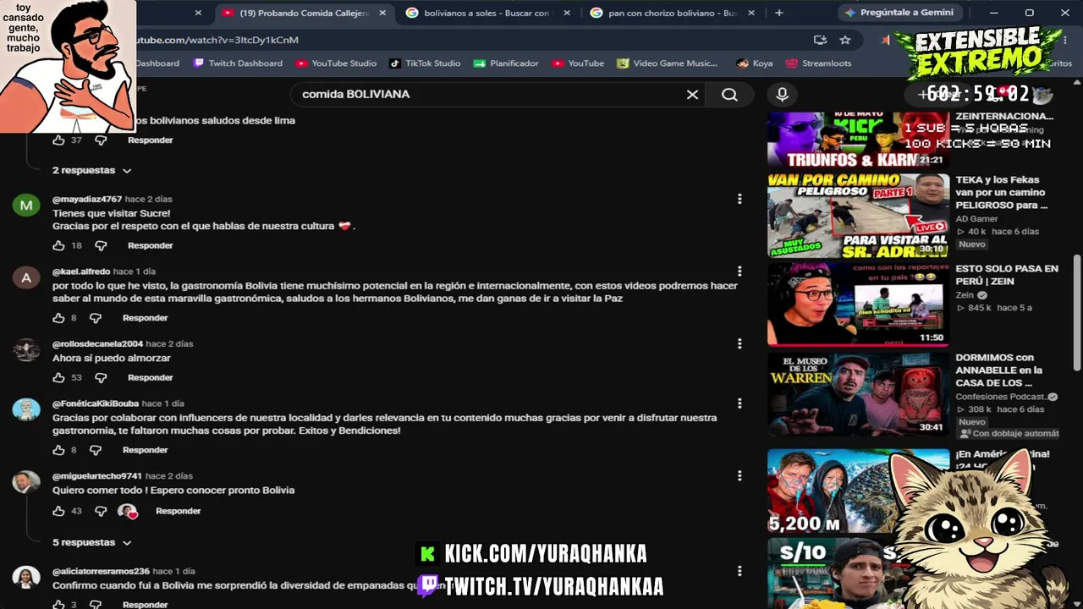Open the TikTok Studio bookmark
Viewport: 1083px width, 609px height.
click(425, 63)
